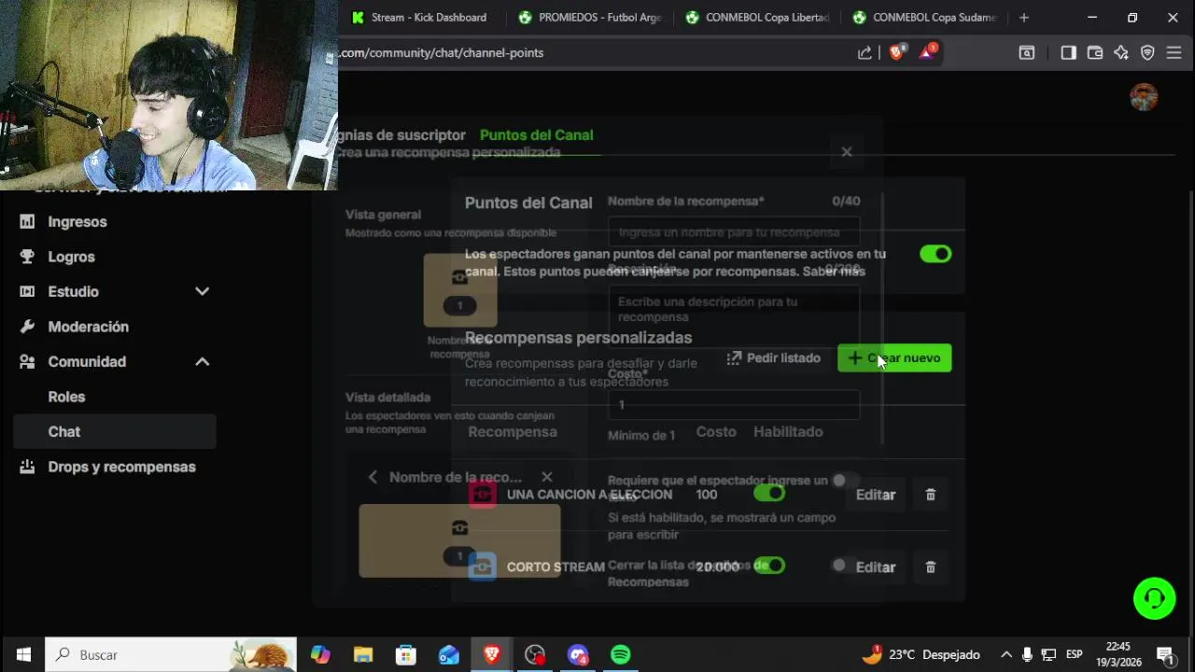Screen dimensions: 1195x672
Task: Click the Brave Rewards triangle icon
Action: (927, 52)
